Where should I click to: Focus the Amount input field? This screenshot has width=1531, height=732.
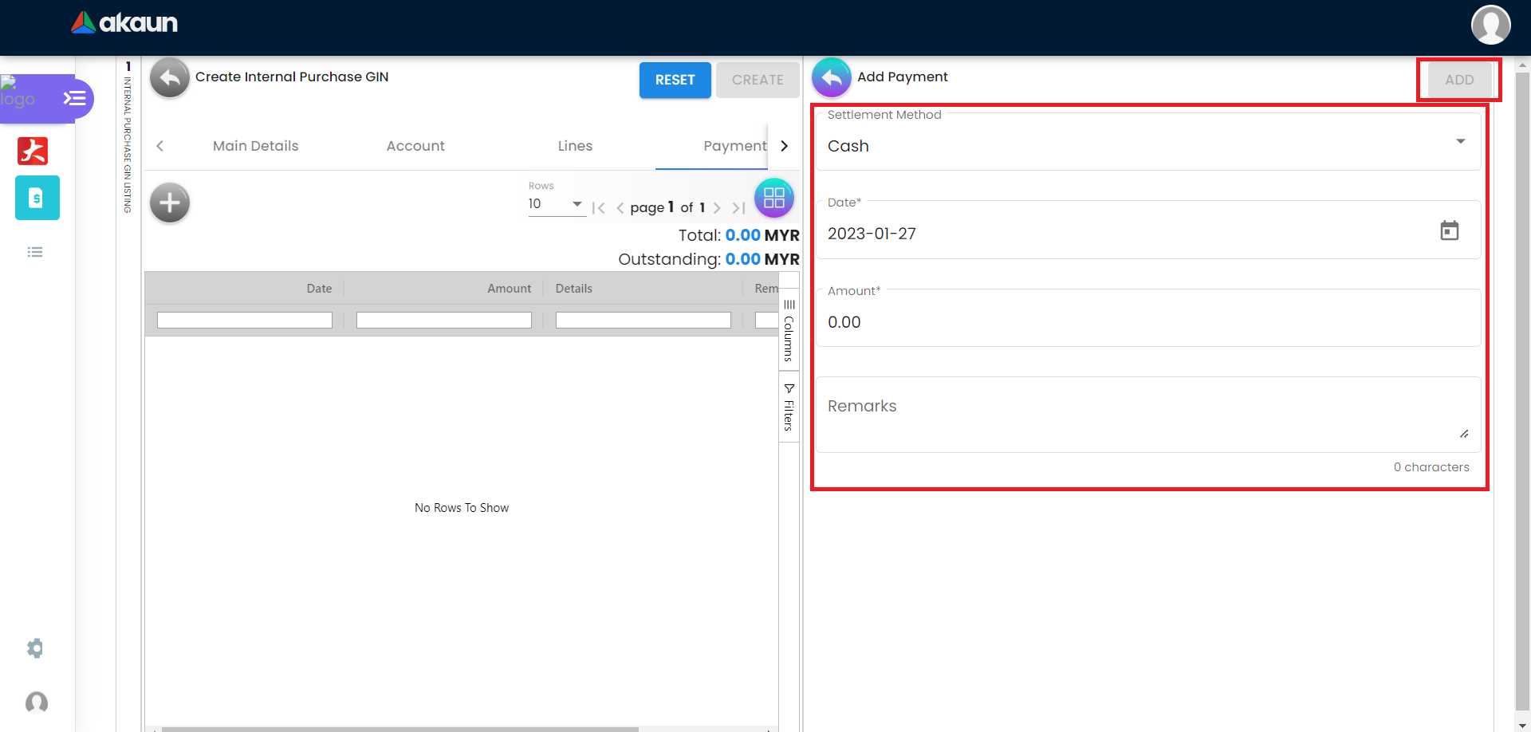coord(1148,319)
